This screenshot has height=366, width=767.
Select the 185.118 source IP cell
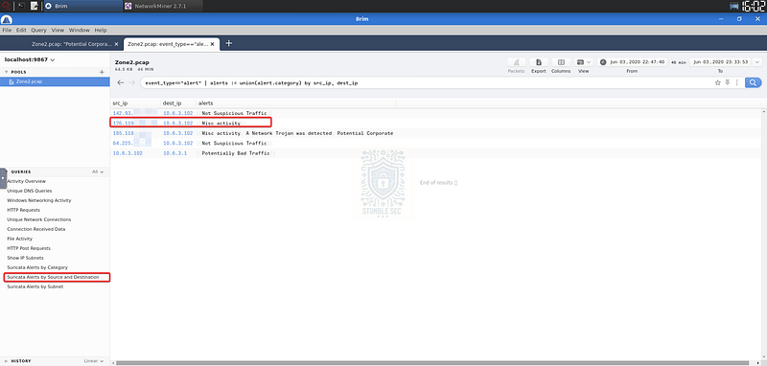[x=124, y=133]
